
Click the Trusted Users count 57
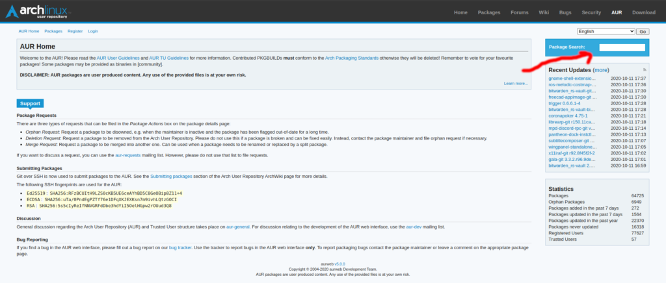[x=633, y=240]
